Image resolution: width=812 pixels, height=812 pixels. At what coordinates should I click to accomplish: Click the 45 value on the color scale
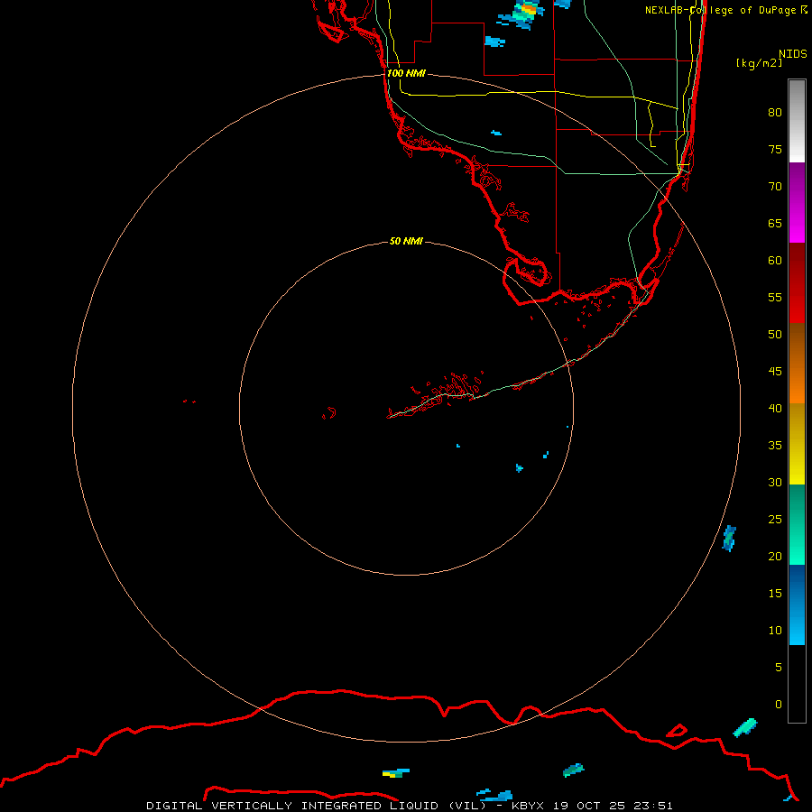tap(775, 372)
